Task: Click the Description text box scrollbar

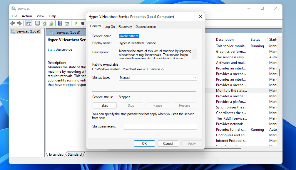Action: click(194, 54)
